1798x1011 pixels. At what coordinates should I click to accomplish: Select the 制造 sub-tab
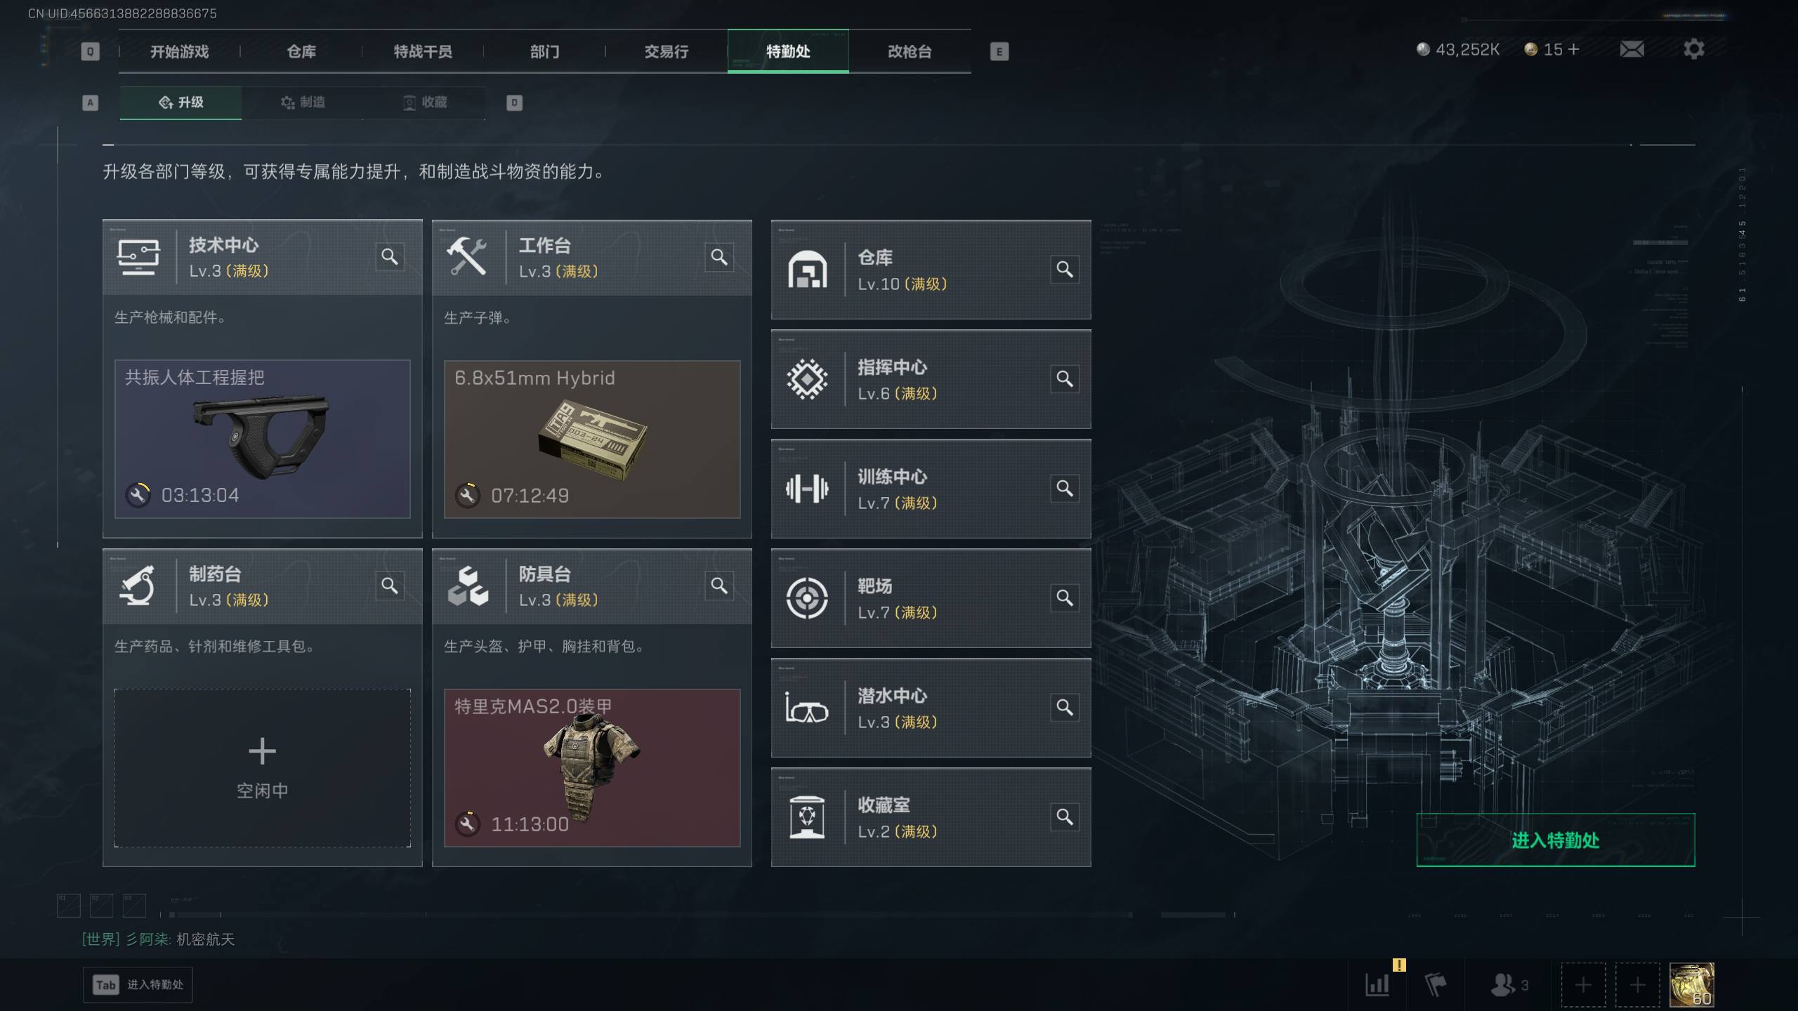pyautogui.click(x=303, y=103)
